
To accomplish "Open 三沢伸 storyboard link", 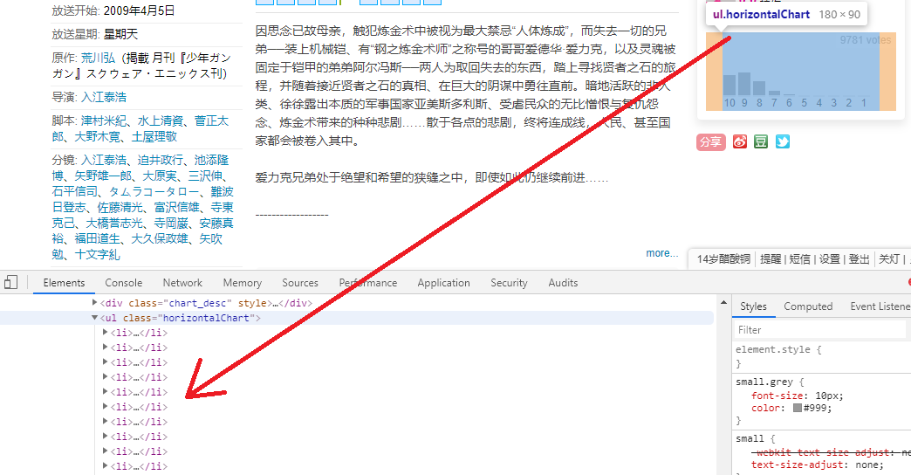I will 205,176.
